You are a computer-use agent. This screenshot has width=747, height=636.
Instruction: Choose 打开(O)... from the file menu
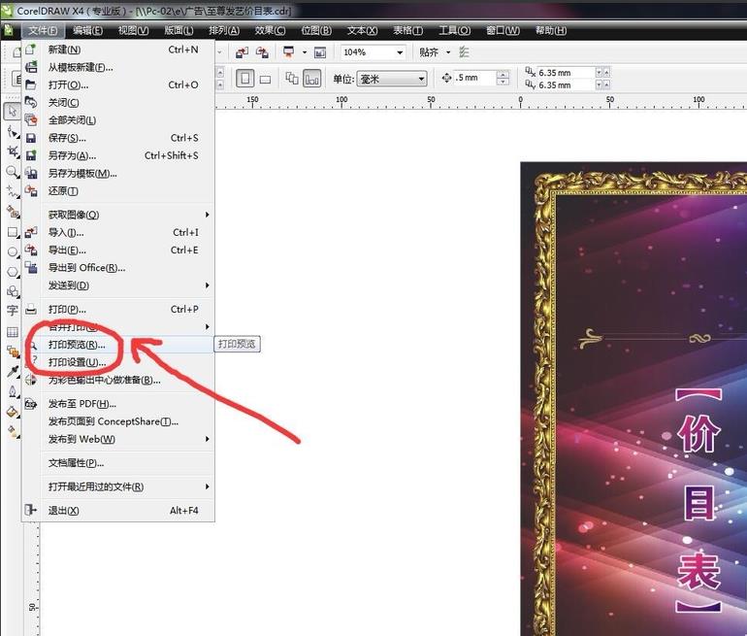[118, 84]
